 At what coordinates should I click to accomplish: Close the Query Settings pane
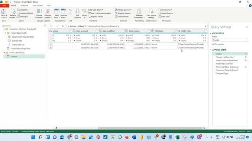pyautogui.click(x=246, y=27)
